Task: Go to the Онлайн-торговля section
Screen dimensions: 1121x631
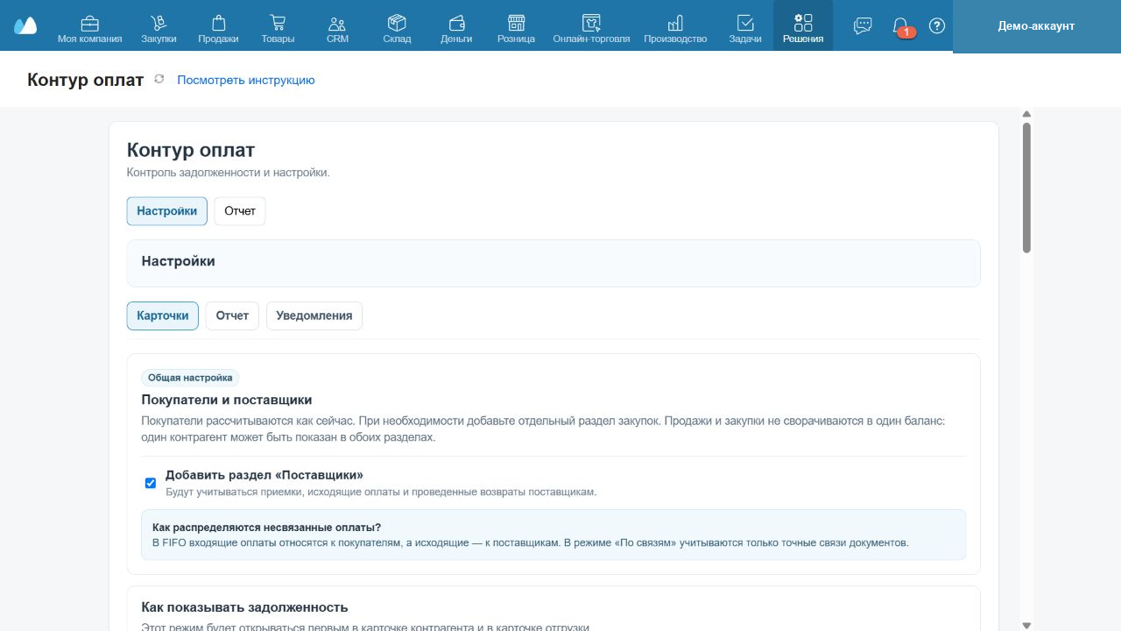Action: point(591,29)
